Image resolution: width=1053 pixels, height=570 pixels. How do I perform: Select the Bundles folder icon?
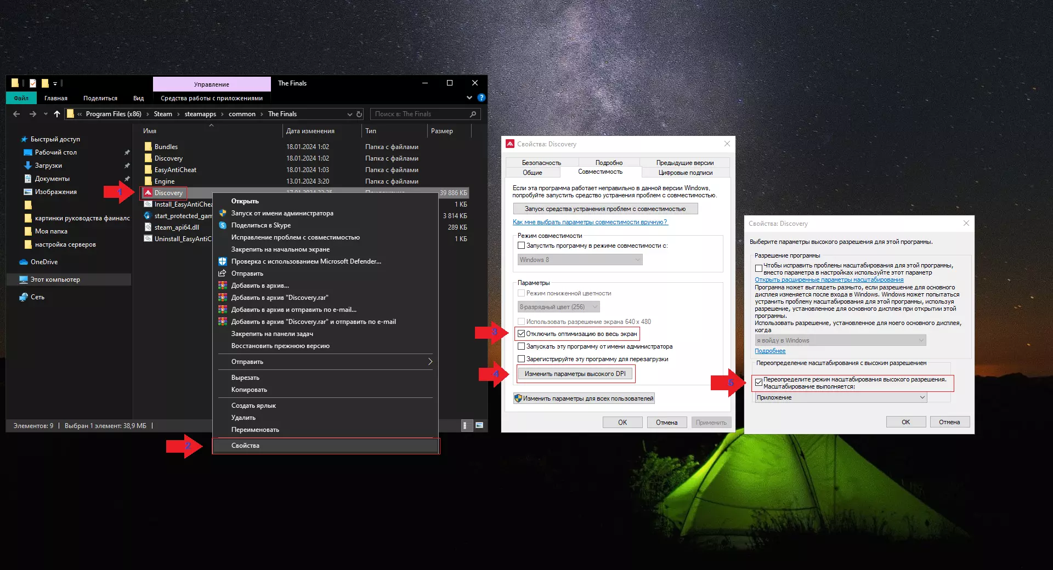148,146
